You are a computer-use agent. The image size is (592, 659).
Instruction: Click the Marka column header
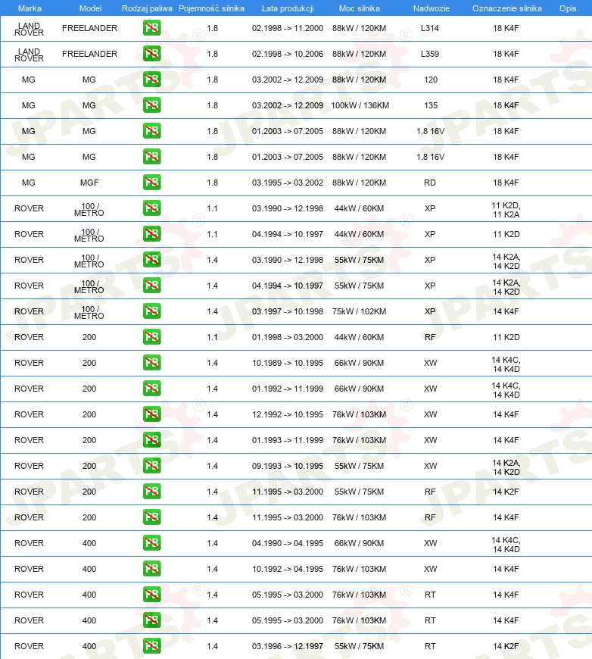30,8
